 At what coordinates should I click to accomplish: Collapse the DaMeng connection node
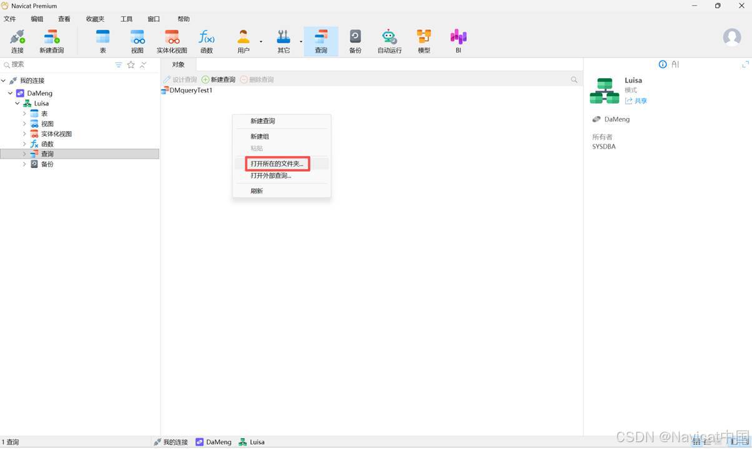(11, 93)
